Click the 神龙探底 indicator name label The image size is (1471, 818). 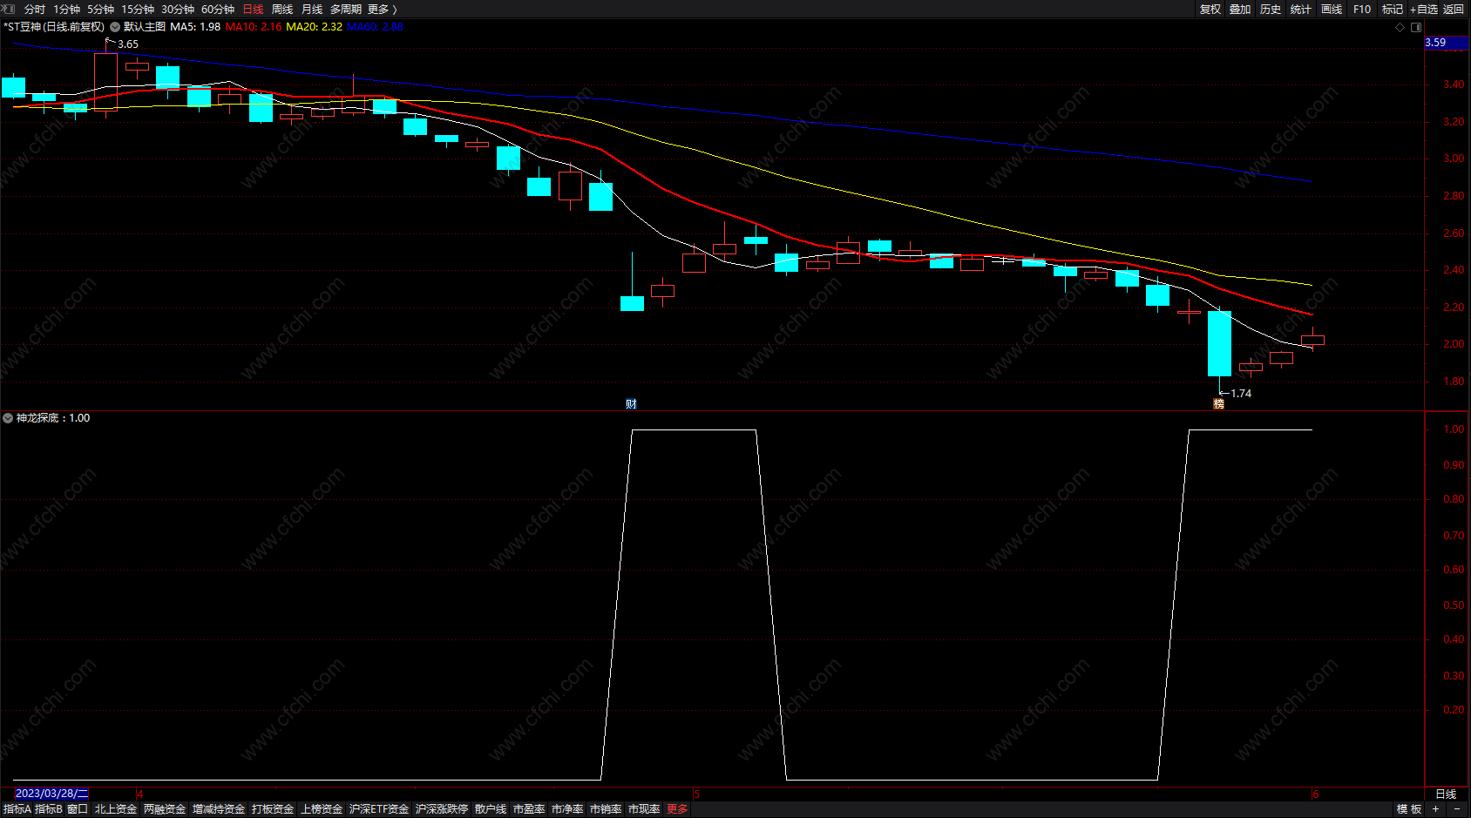point(37,418)
